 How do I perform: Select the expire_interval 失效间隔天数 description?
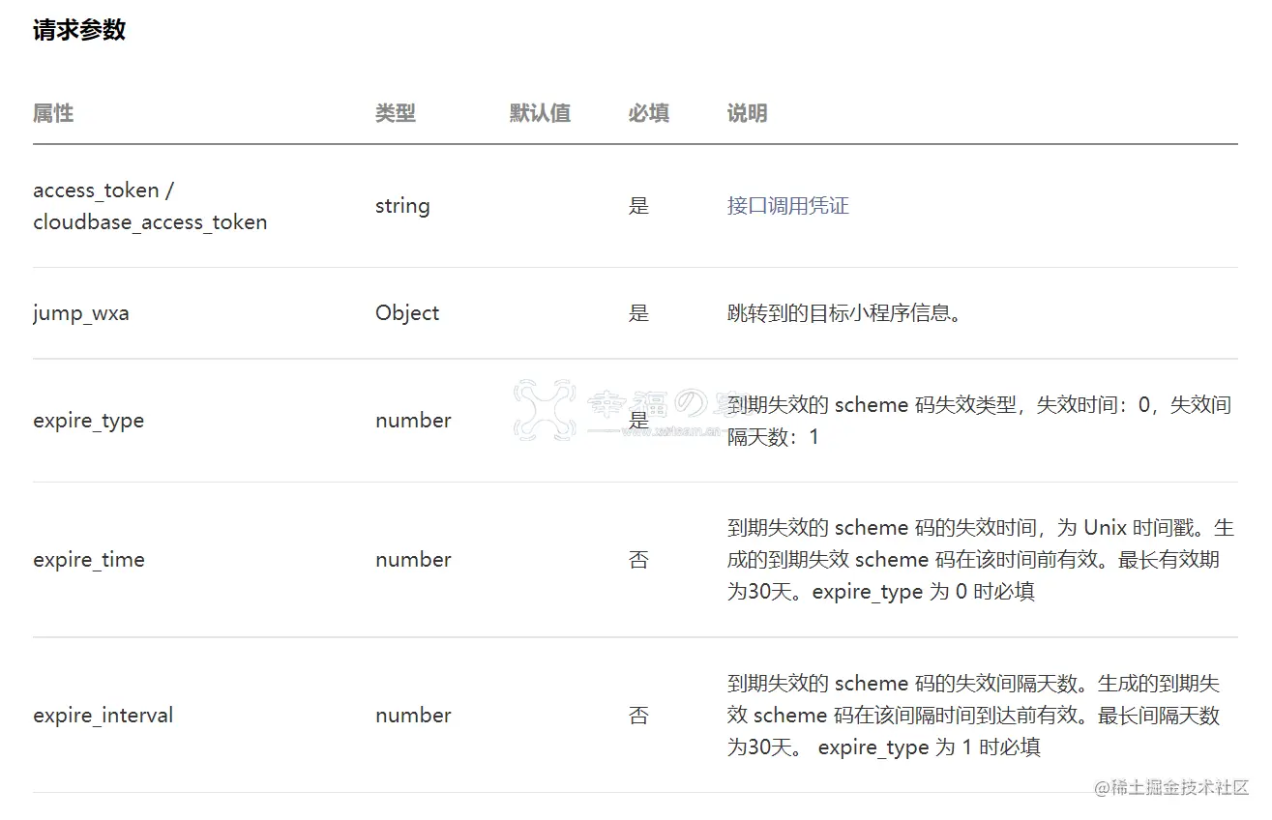(973, 716)
